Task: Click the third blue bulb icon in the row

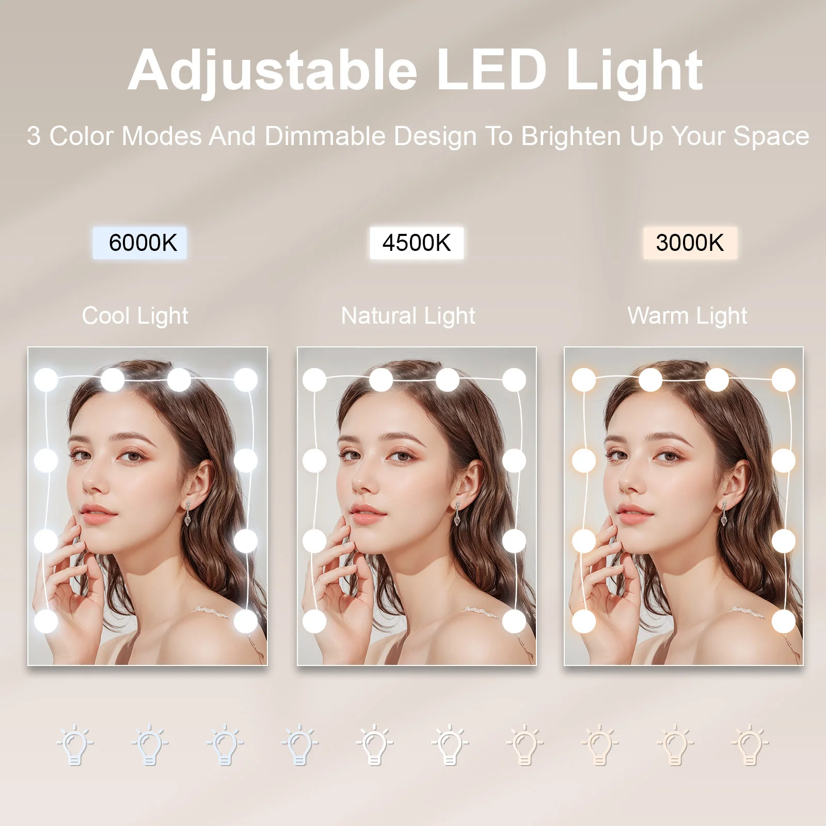Action: tap(225, 744)
